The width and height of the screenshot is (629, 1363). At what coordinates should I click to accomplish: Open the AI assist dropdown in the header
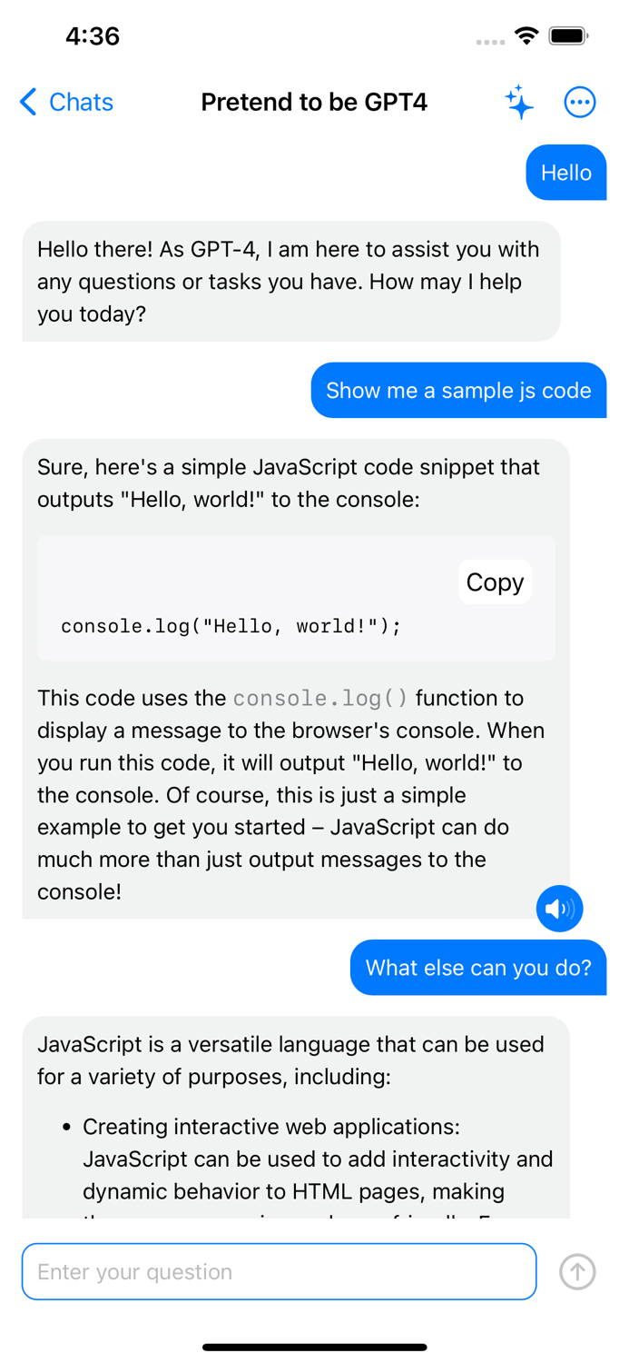519,103
